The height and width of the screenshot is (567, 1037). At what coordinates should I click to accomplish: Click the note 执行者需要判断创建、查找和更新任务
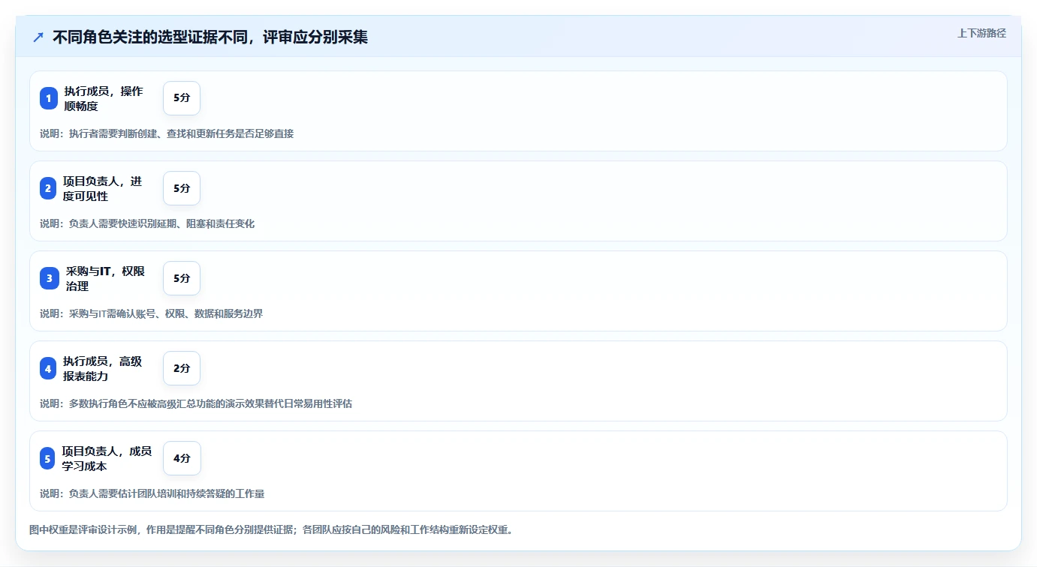pyautogui.click(x=167, y=133)
